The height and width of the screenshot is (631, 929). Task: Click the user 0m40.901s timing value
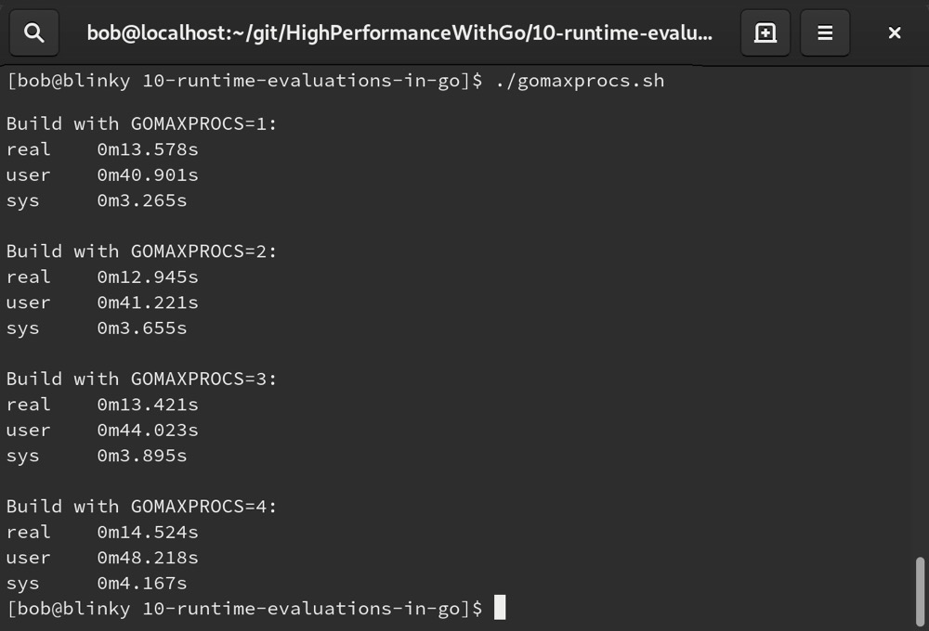click(148, 174)
